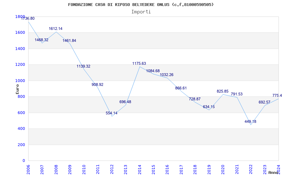Click the 2006 year label
The height and width of the screenshot is (176, 282).
[29, 169]
